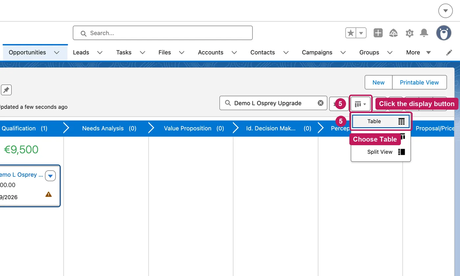This screenshot has width=460, height=276.
Task: Click the collapse arrow circle at top right
Action: point(446,11)
